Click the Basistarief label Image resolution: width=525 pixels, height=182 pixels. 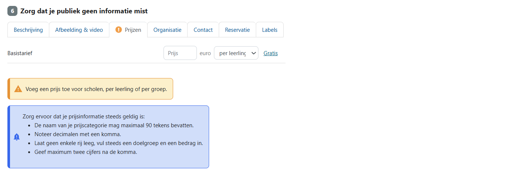click(x=20, y=53)
